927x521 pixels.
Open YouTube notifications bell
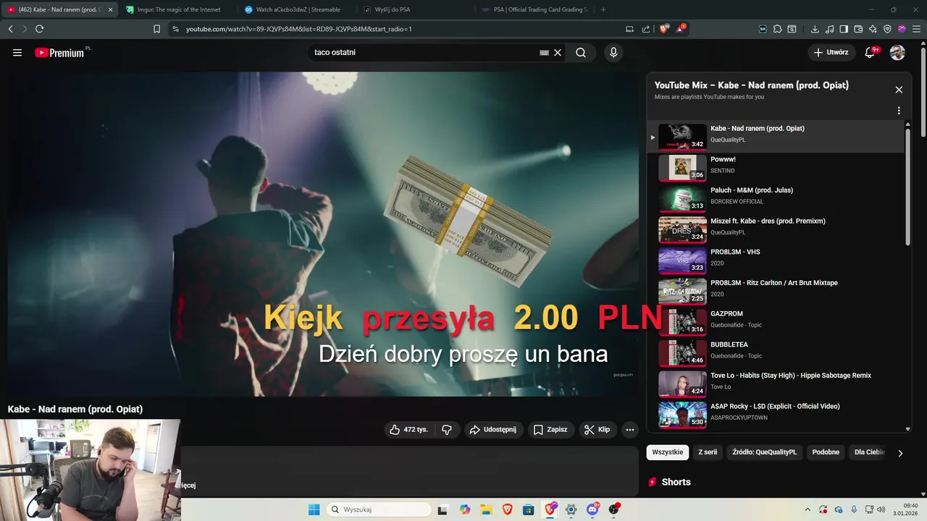871,53
